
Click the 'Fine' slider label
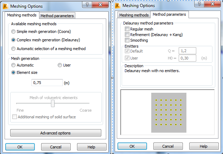pos(20,110)
